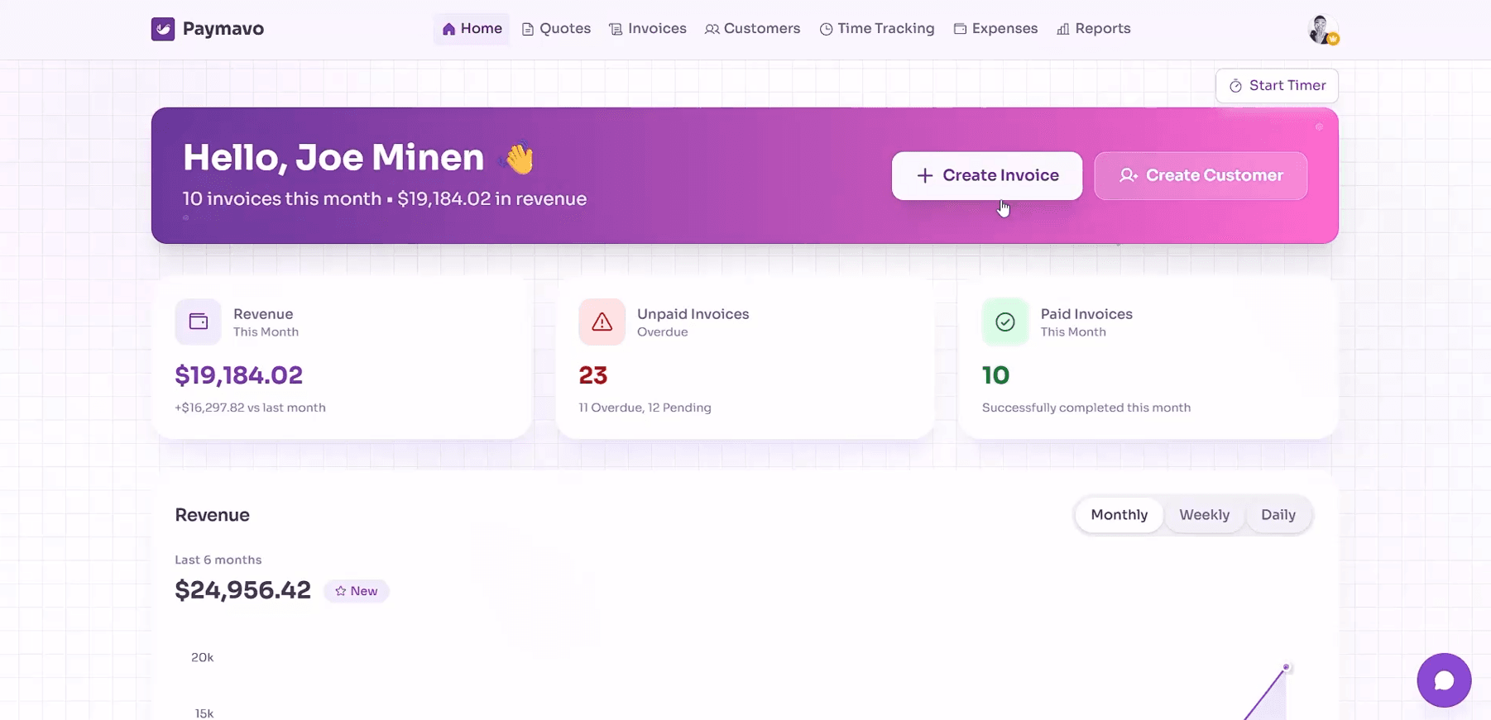Navigate to Customers

[752, 29]
